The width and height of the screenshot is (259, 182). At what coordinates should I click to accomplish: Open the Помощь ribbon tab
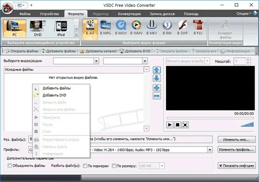191,14
